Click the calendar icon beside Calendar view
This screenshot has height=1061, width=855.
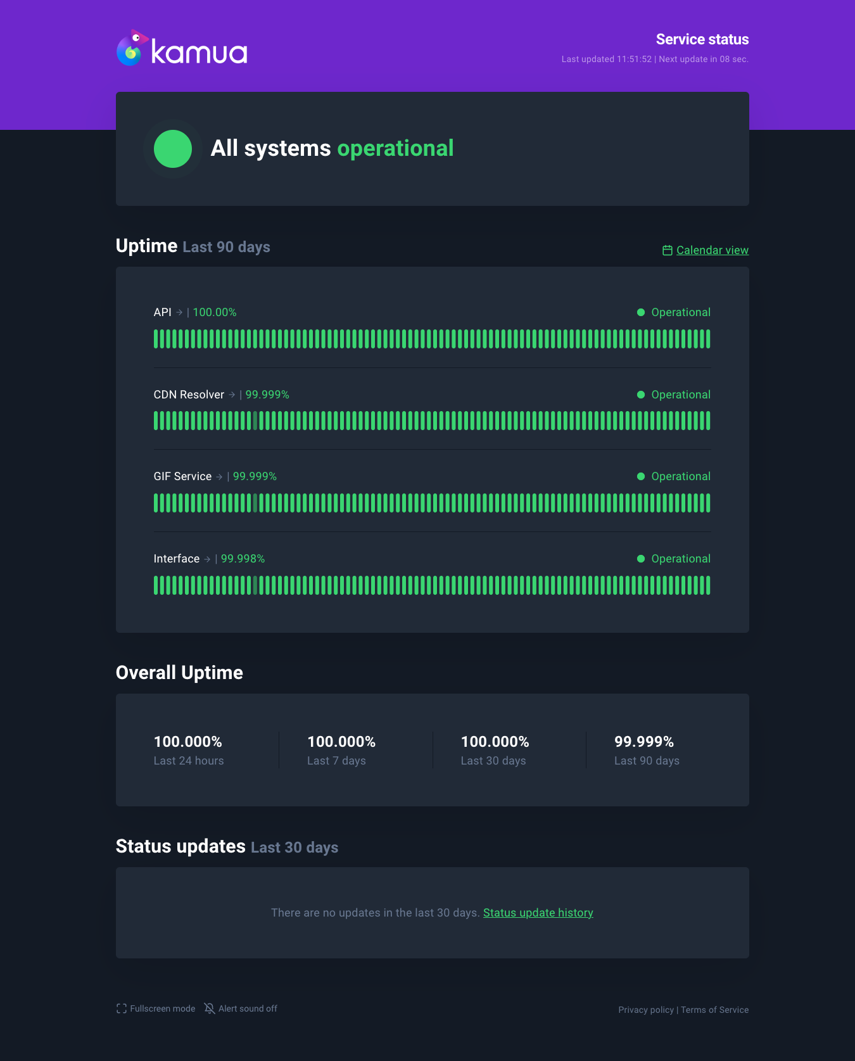(667, 250)
